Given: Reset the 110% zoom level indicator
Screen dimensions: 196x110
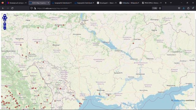Looking at the screenshot, I should (x=155, y=8).
